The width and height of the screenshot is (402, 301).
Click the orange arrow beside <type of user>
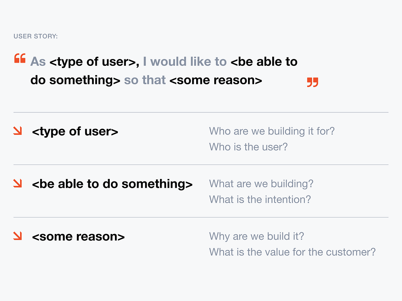click(18, 131)
